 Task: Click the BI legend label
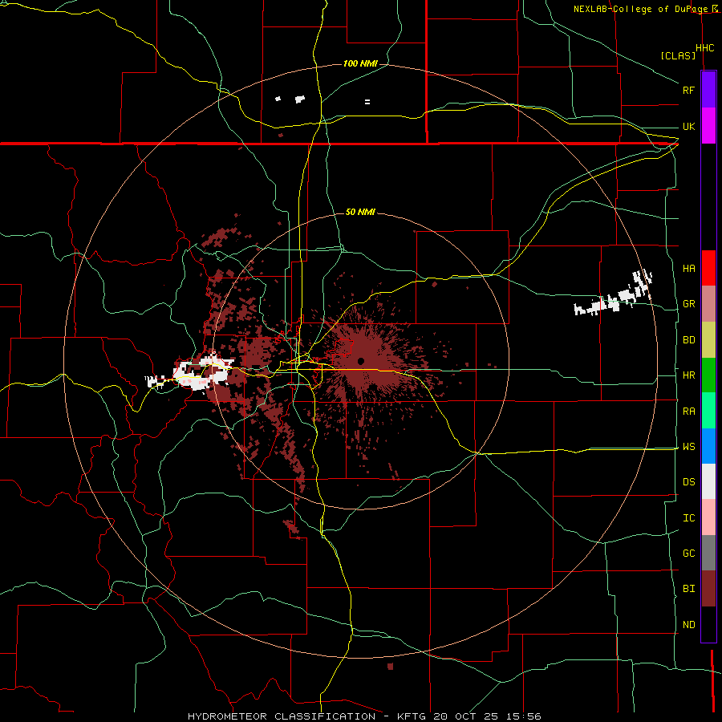688,589
